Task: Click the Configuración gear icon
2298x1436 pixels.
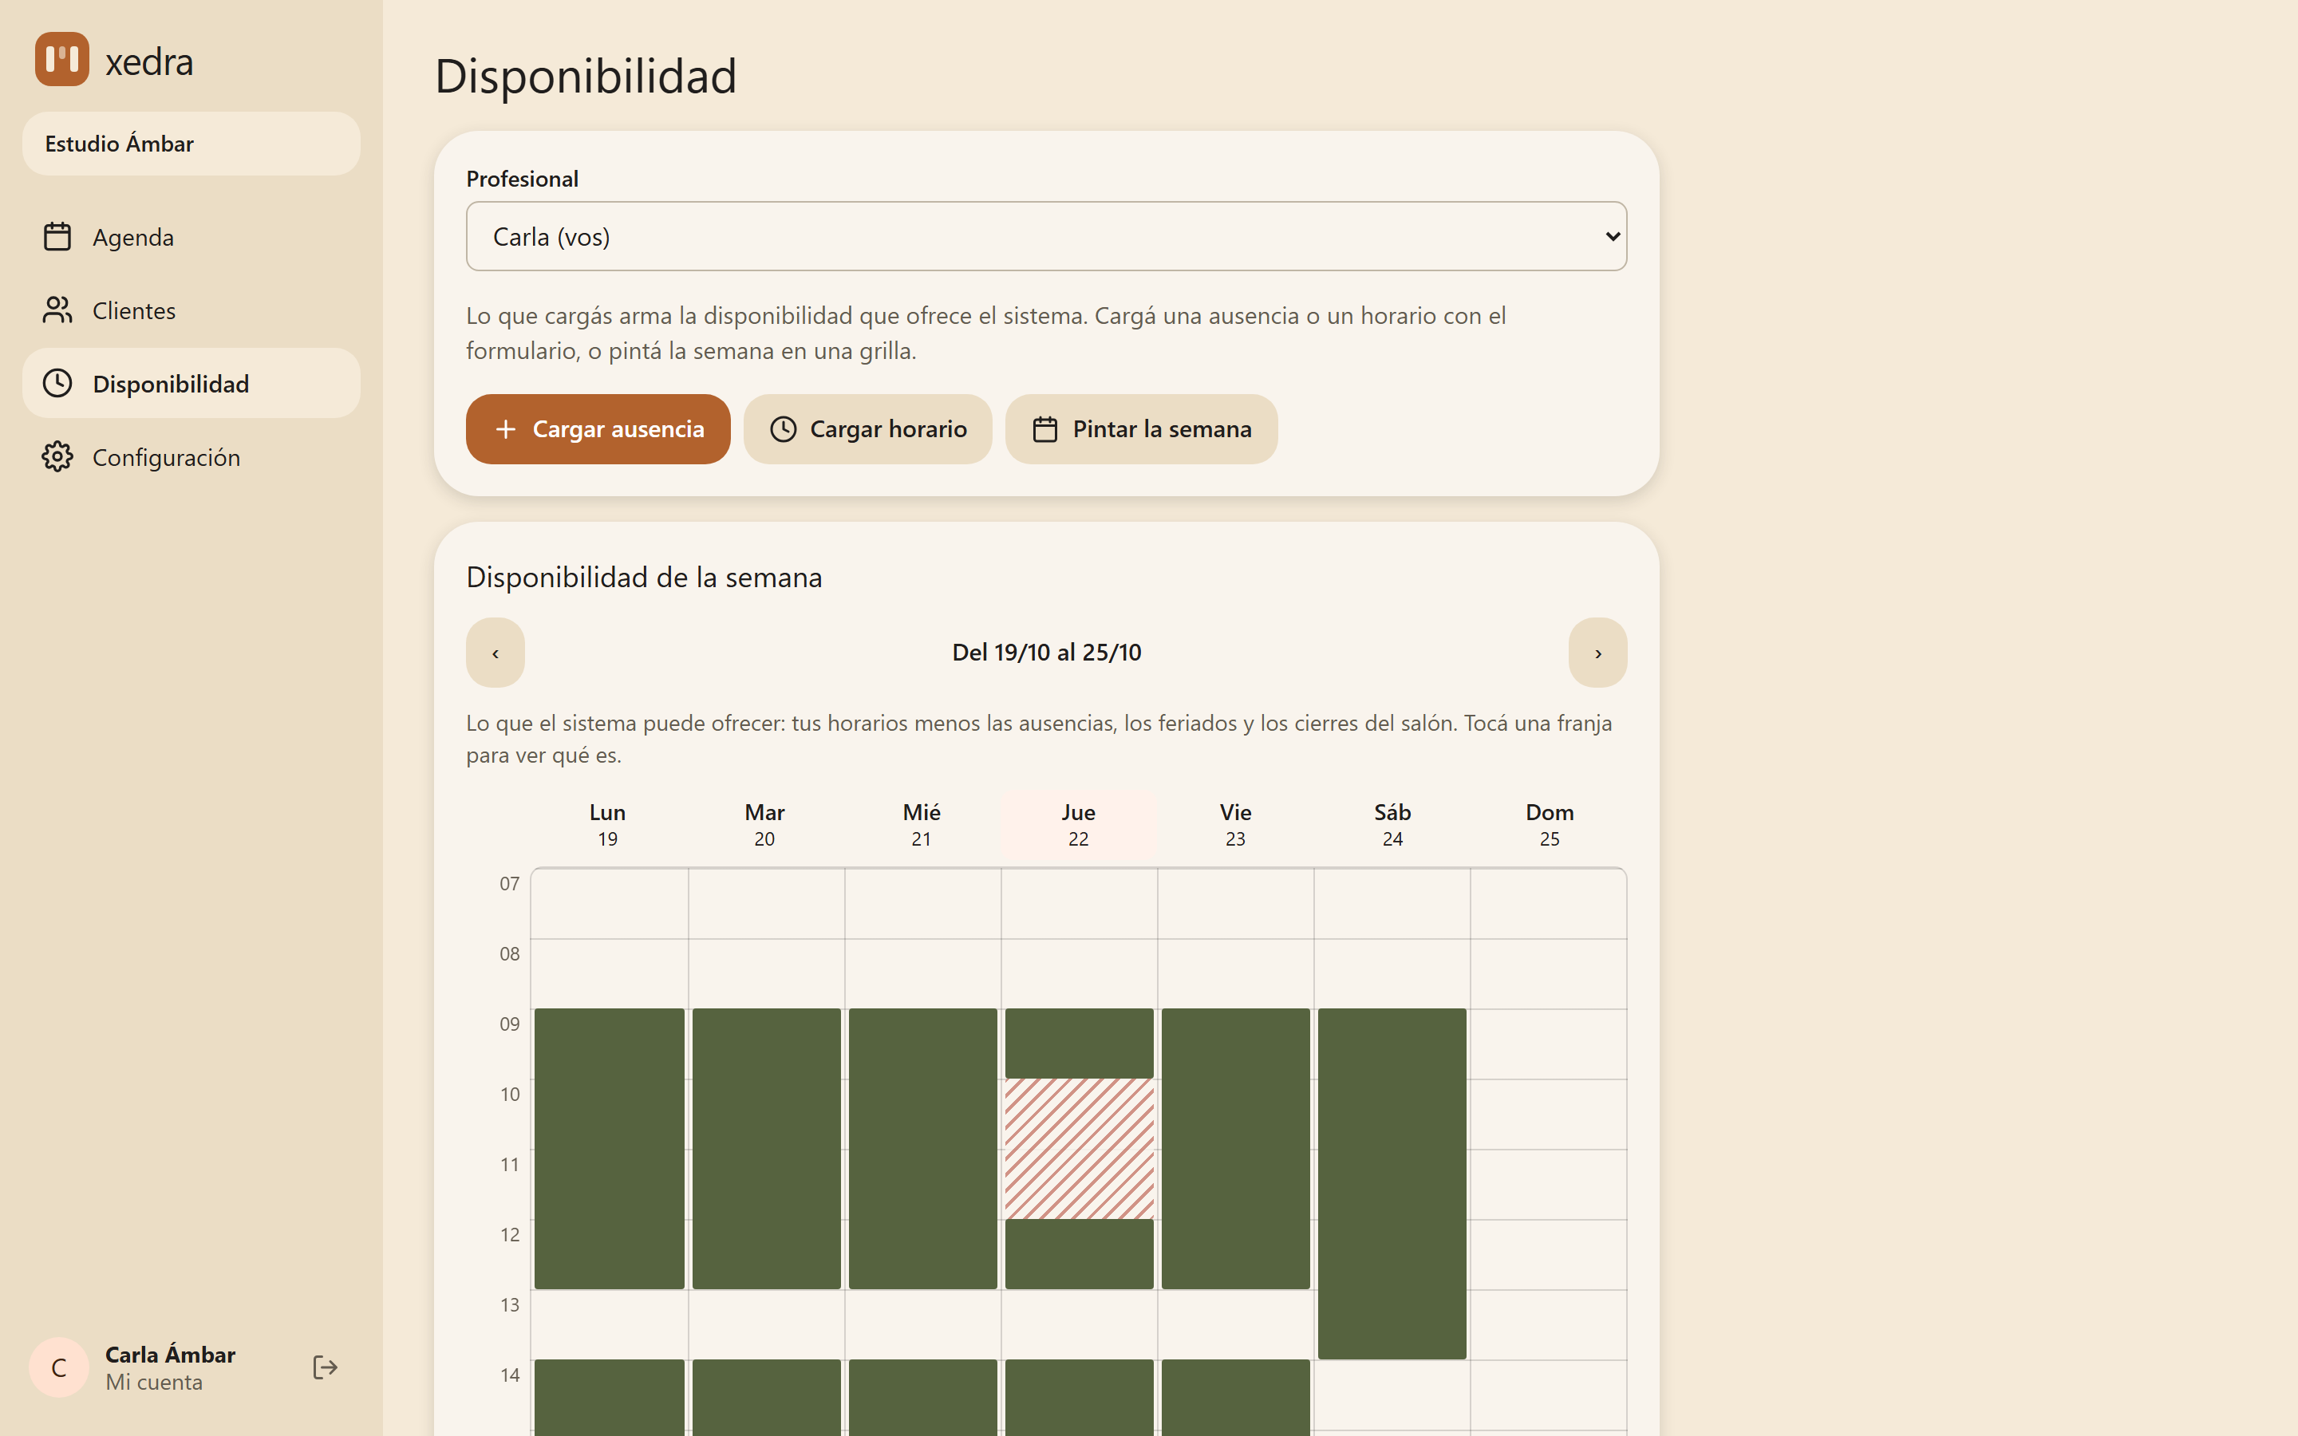Action: (57, 457)
